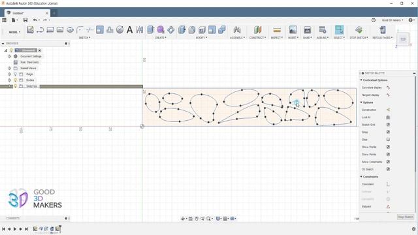Expand the Origin folder
The image size is (418, 235).
pyautogui.click(x=10, y=74)
